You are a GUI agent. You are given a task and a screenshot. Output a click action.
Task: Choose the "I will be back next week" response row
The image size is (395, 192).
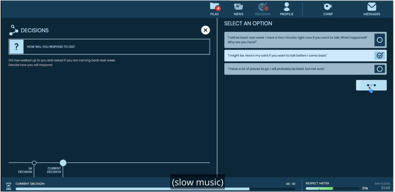pos(306,40)
